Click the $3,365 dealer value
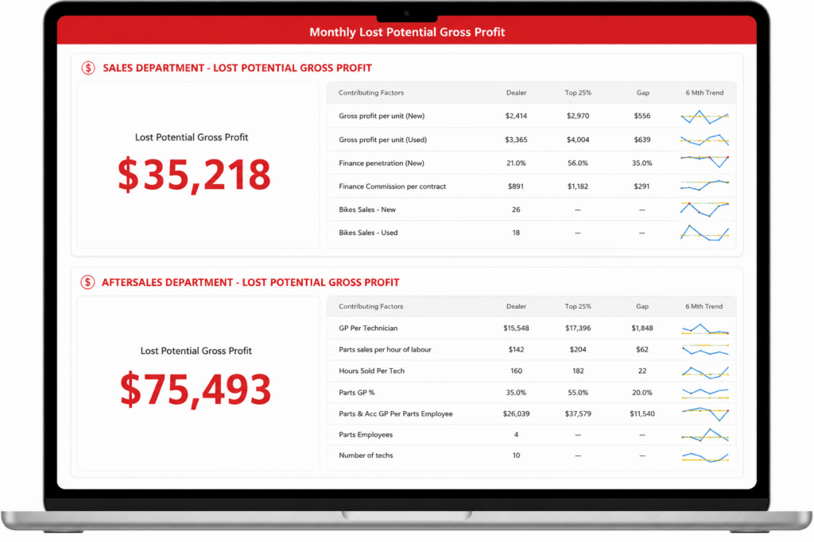This screenshot has height=542, width=814. pos(516,140)
